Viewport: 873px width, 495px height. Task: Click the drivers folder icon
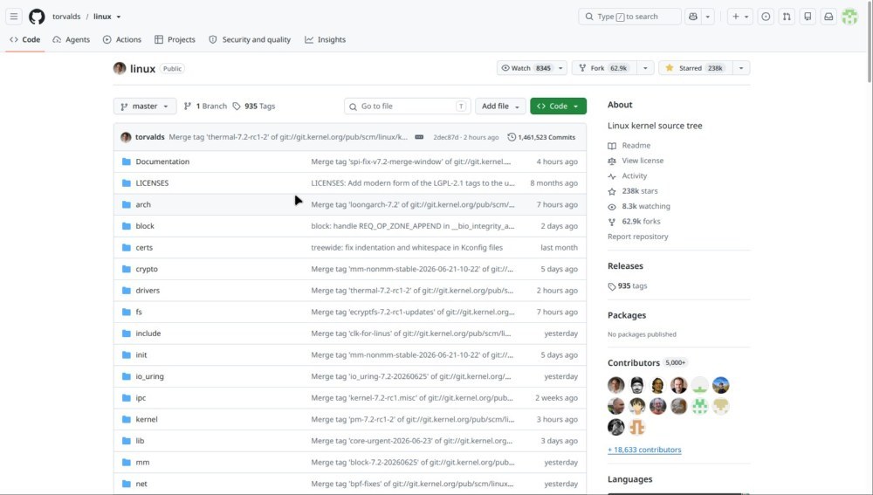point(127,290)
